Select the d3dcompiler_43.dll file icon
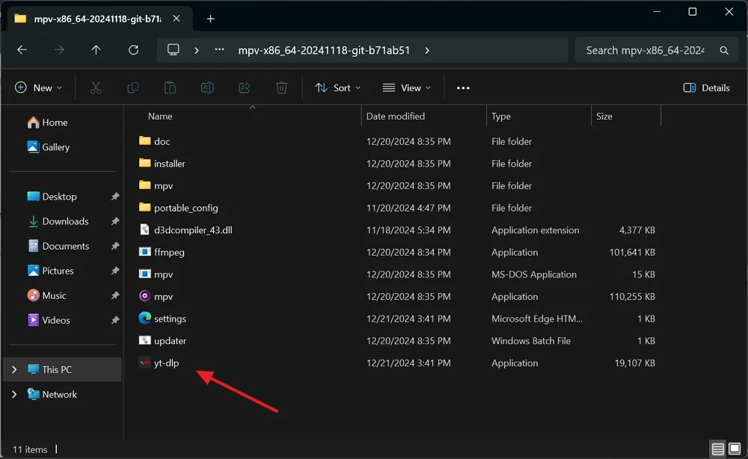This screenshot has width=748, height=459. point(144,229)
